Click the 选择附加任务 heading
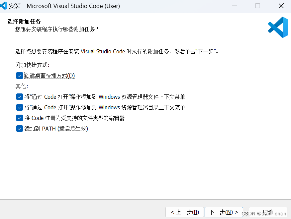 coord(24,22)
